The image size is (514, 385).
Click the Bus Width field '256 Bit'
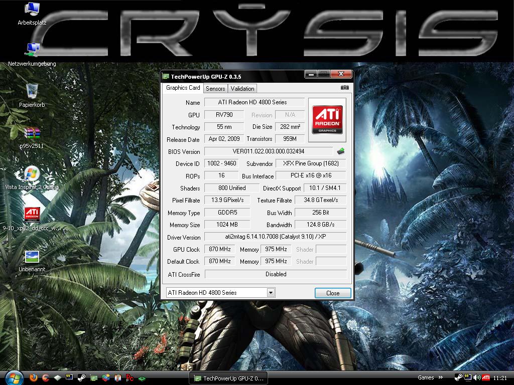tap(321, 213)
